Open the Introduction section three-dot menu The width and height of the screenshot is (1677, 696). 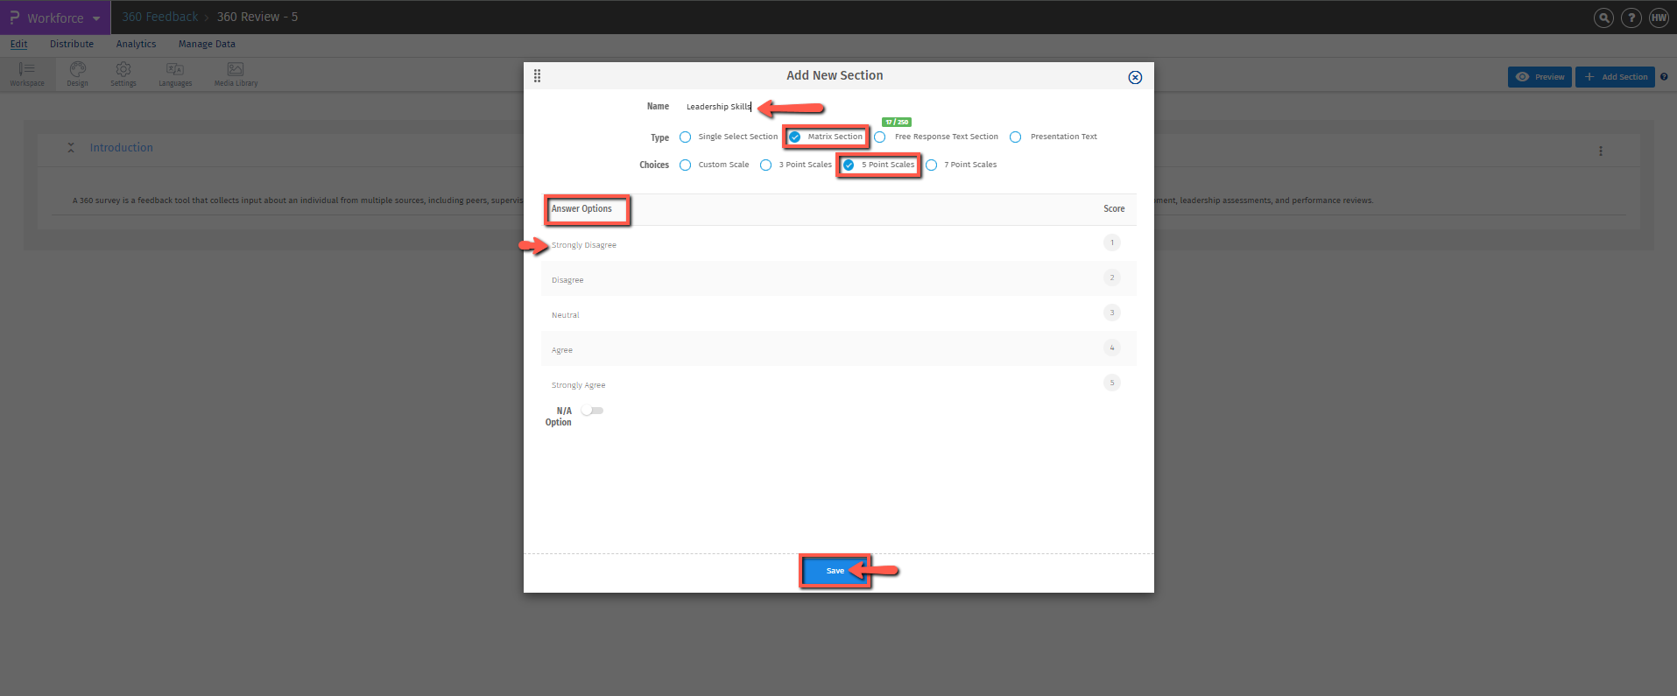tap(1601, 151)
